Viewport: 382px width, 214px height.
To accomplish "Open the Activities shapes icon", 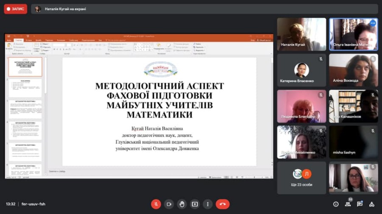I will tap(371, 204).
